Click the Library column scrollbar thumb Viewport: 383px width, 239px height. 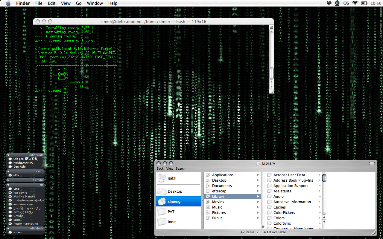pos(324,178)
